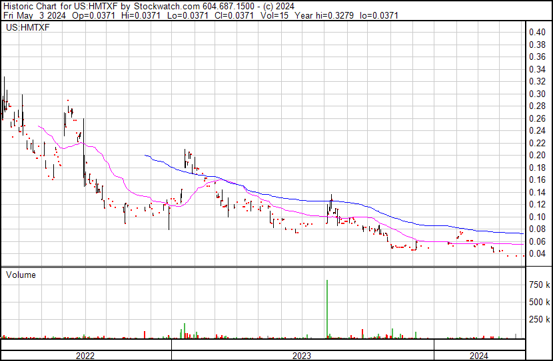The height and width of the screenshot is (361, 553).
Task: Click the start of the blue moving average line
Action: pos(145,155)
